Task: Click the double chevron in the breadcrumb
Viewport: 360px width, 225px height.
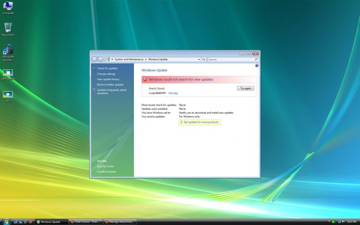Action: (x=112, y=59)
